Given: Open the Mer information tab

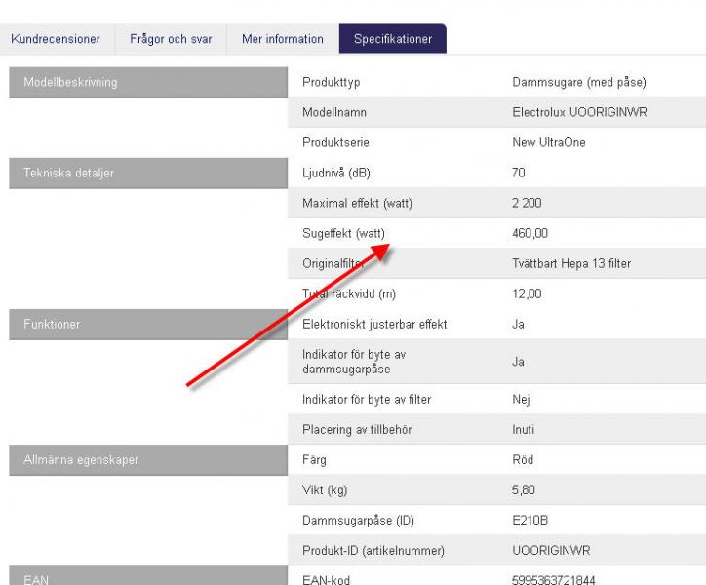Looking at the screenshot, I should click(283, 39).
